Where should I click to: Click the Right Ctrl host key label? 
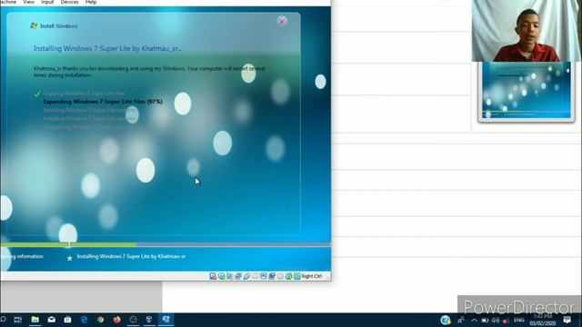312,276
